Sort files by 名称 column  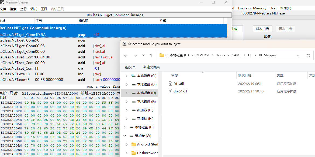[175, 75]
